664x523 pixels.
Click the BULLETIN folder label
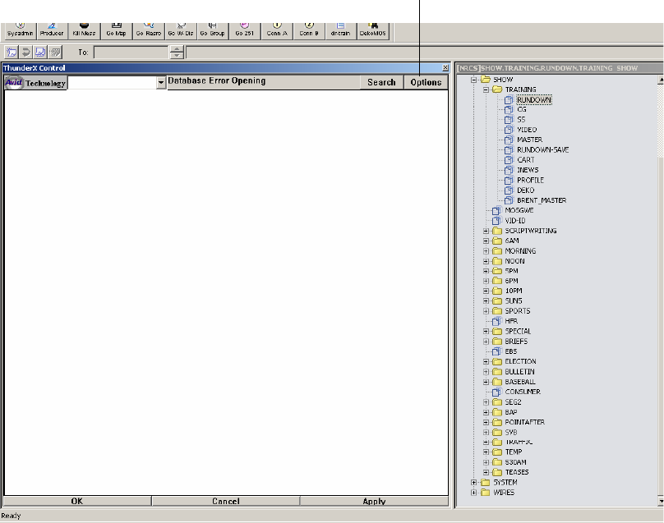(x=519, y=371)
